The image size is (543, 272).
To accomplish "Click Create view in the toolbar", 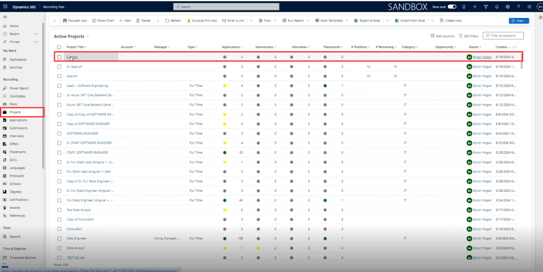I will [x=451, y=21].
